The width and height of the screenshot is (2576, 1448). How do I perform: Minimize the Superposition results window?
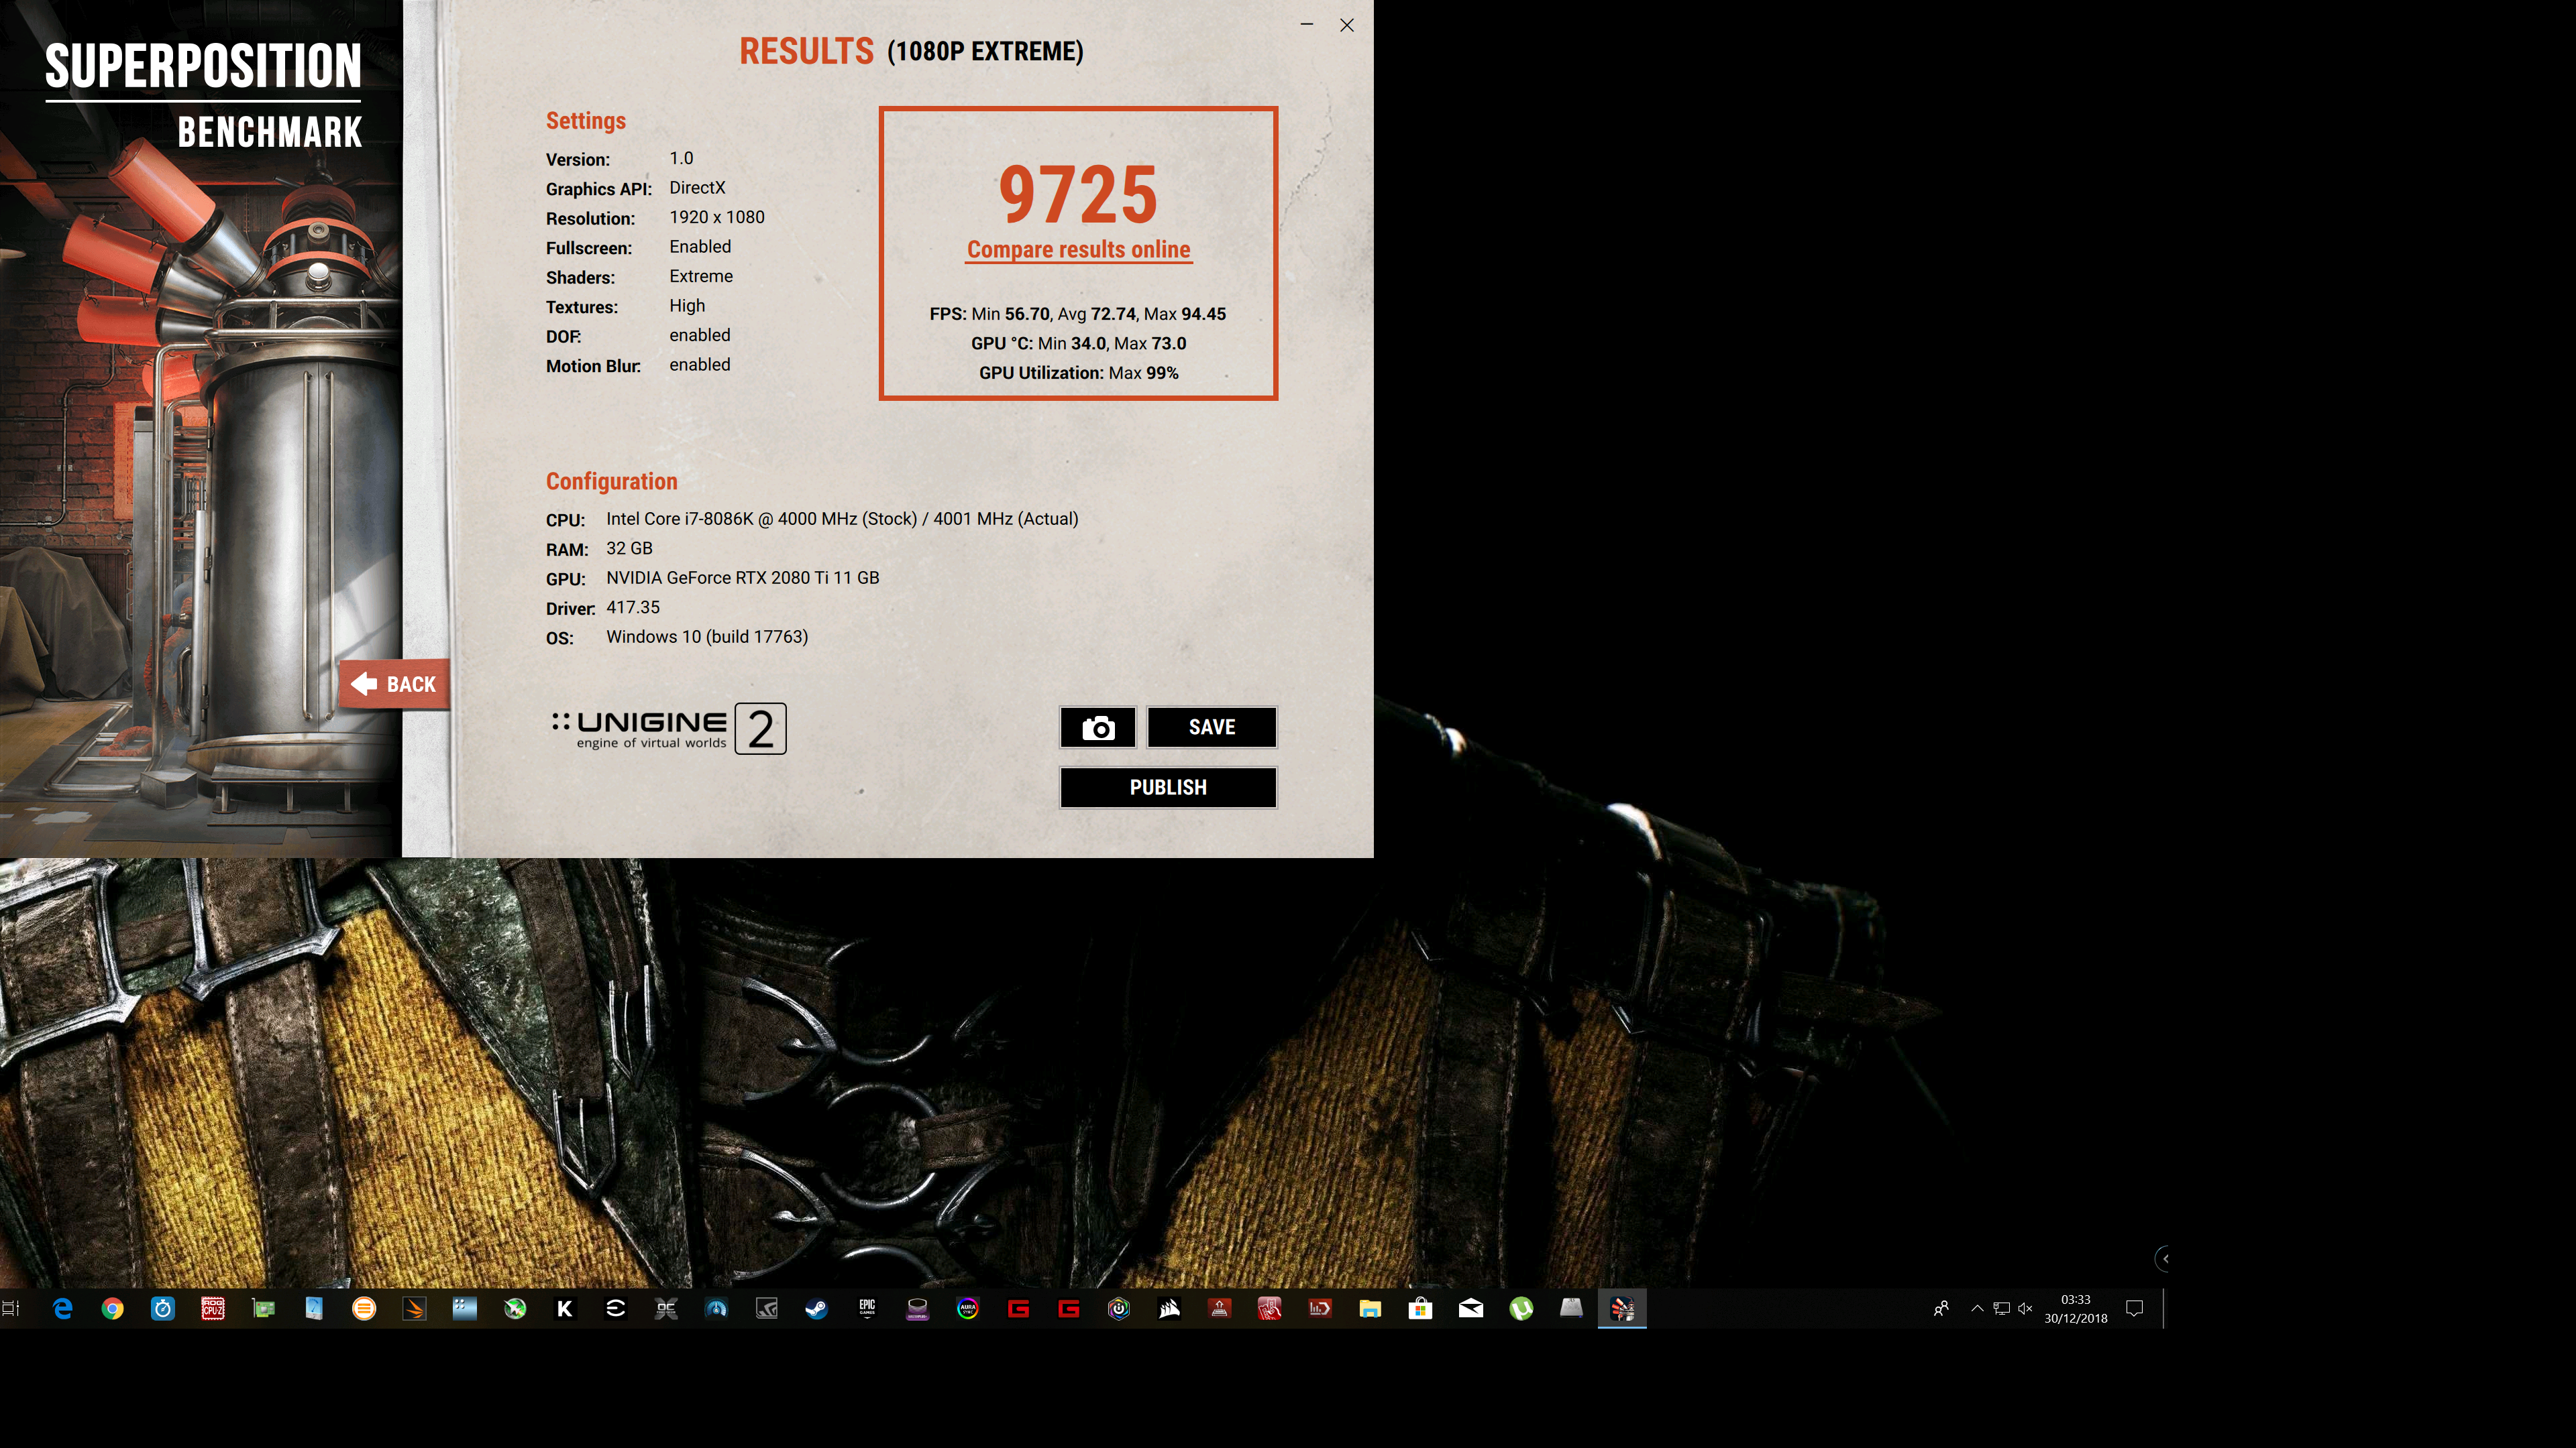pyautogui.click(x=1306, y=25)
